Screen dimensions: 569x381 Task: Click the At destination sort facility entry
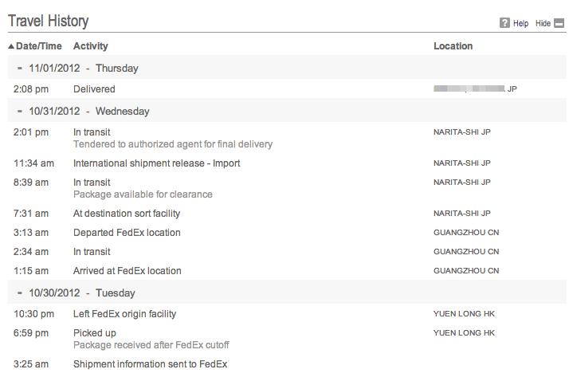click(127, 214)
